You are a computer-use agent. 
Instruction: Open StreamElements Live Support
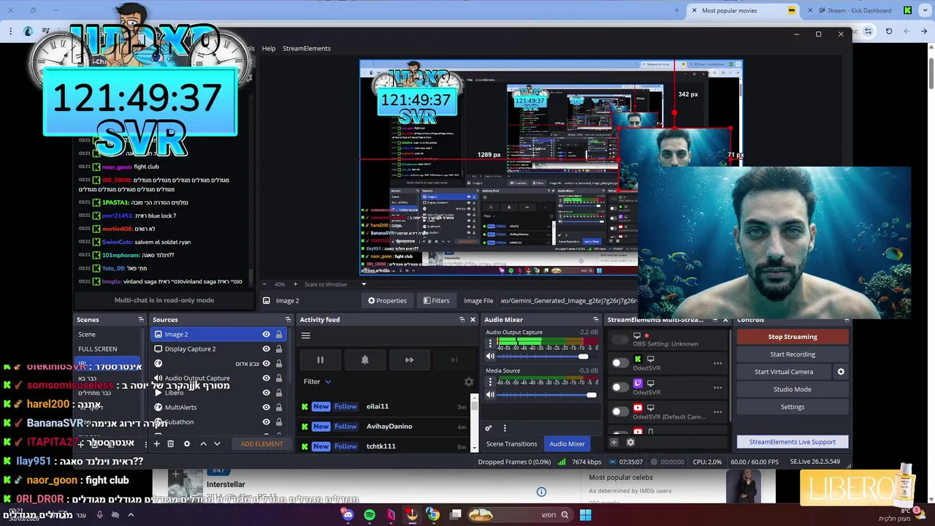[793, 442]
